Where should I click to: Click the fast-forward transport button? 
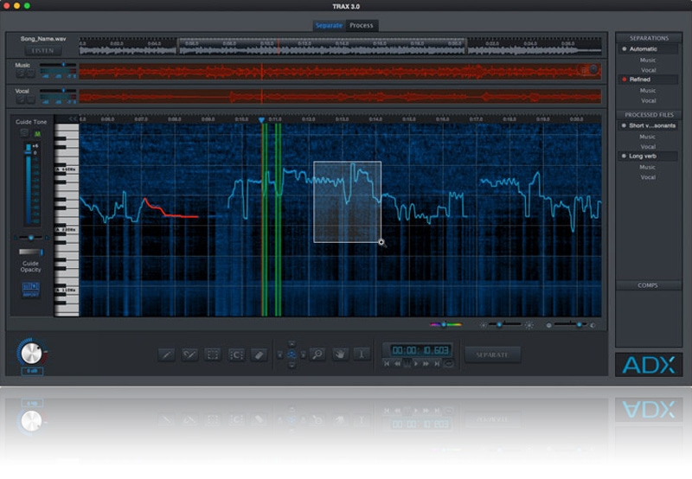tap(426, 363)
